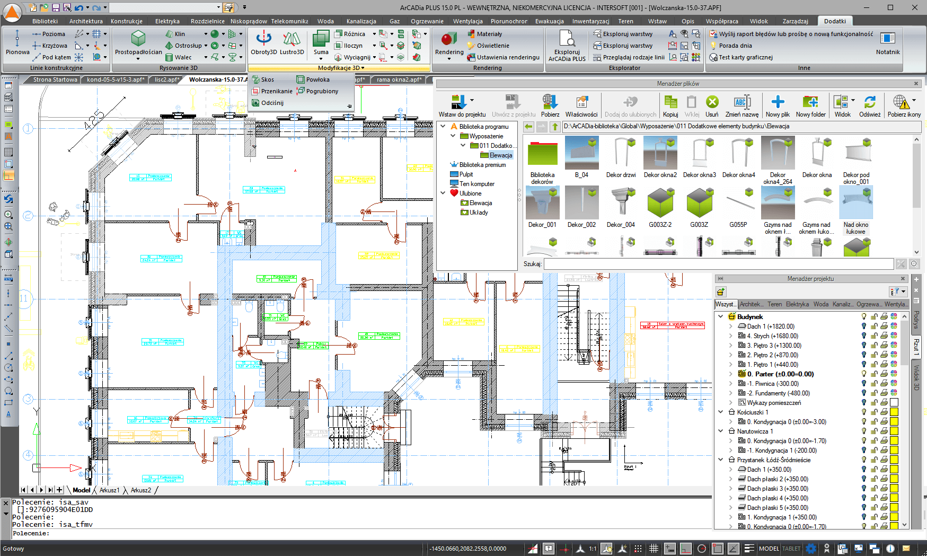Select the Klin wedge tool

click(x=175, y=34)
